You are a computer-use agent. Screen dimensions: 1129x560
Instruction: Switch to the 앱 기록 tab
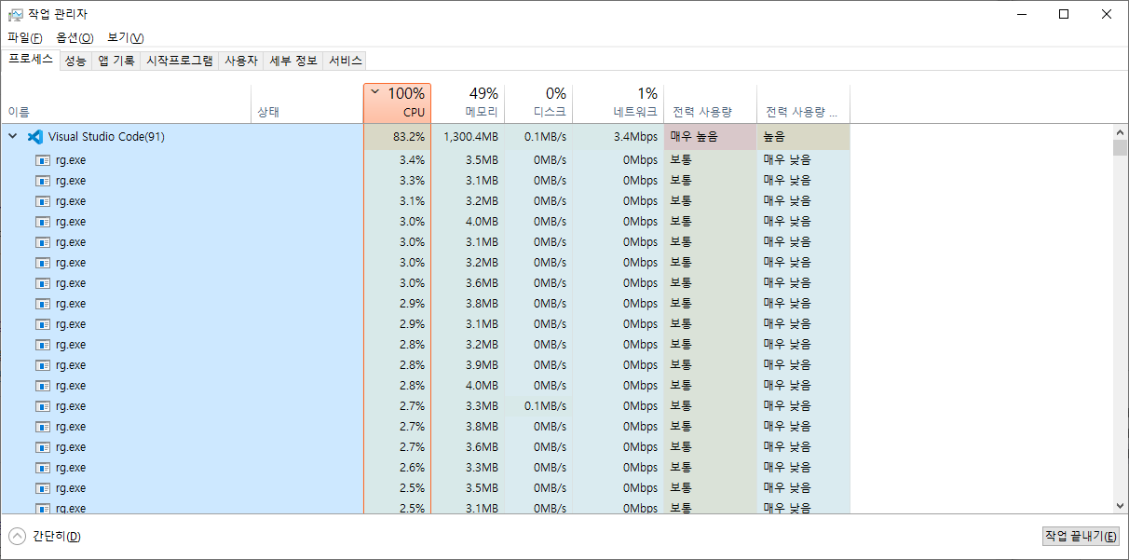point(116,61)
